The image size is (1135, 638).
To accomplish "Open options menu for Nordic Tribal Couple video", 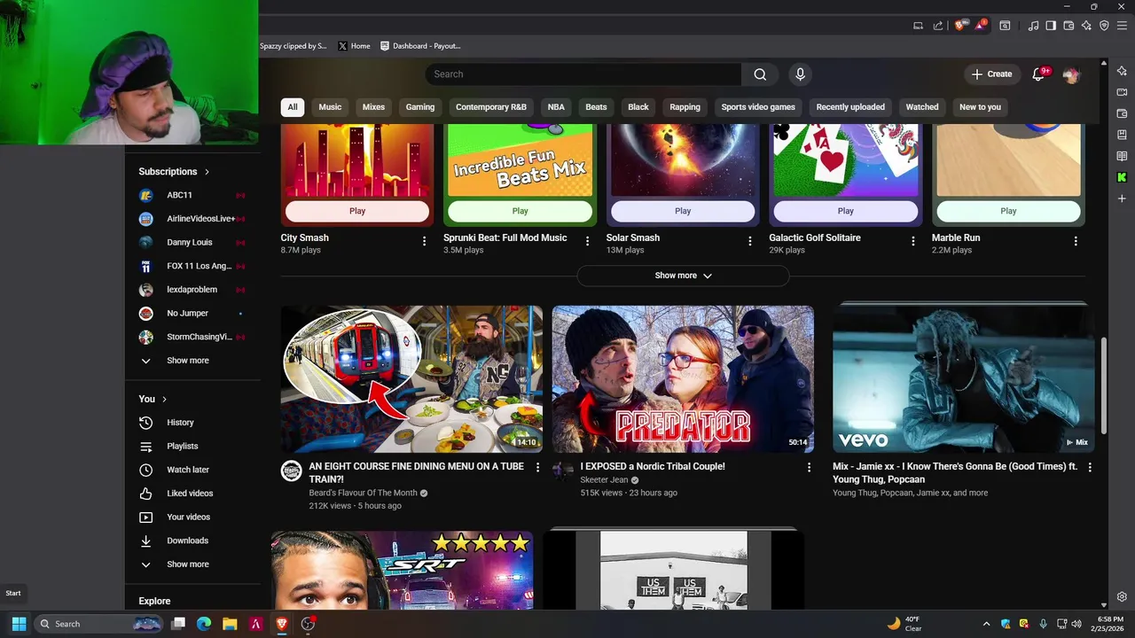I will click(809, 467).
